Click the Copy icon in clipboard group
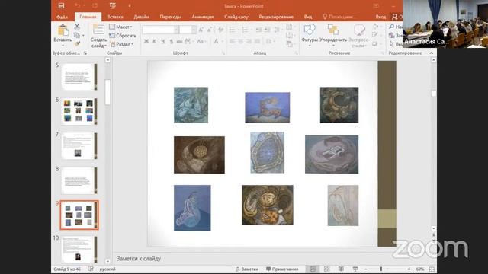The image size is (488, 274). [x=77, y=35]
